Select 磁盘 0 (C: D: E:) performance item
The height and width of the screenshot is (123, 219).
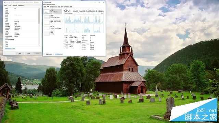(52, 22)
